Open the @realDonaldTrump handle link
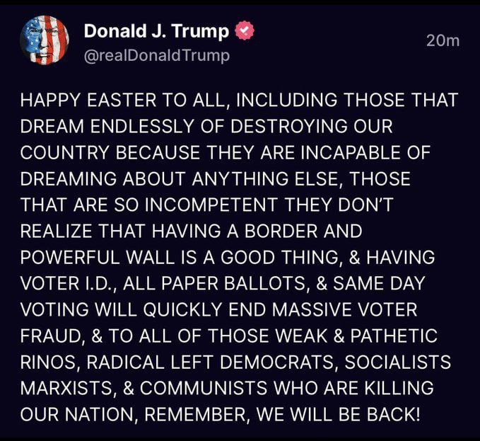The width and height of the screenshot is (480, 441). pyautogui.click(x=156, y=55)
